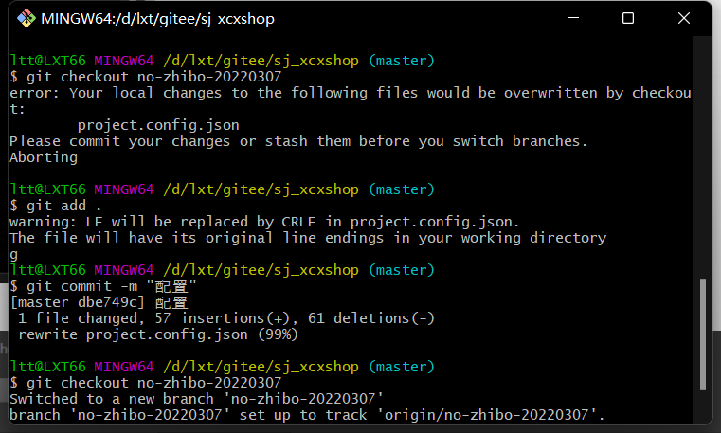721x433 pixels.
Task: Click the 'git add .' command line
Action: coord(55,206)
